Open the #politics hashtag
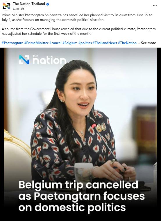The width and height of the screenshot is (161, 224). 85,43
